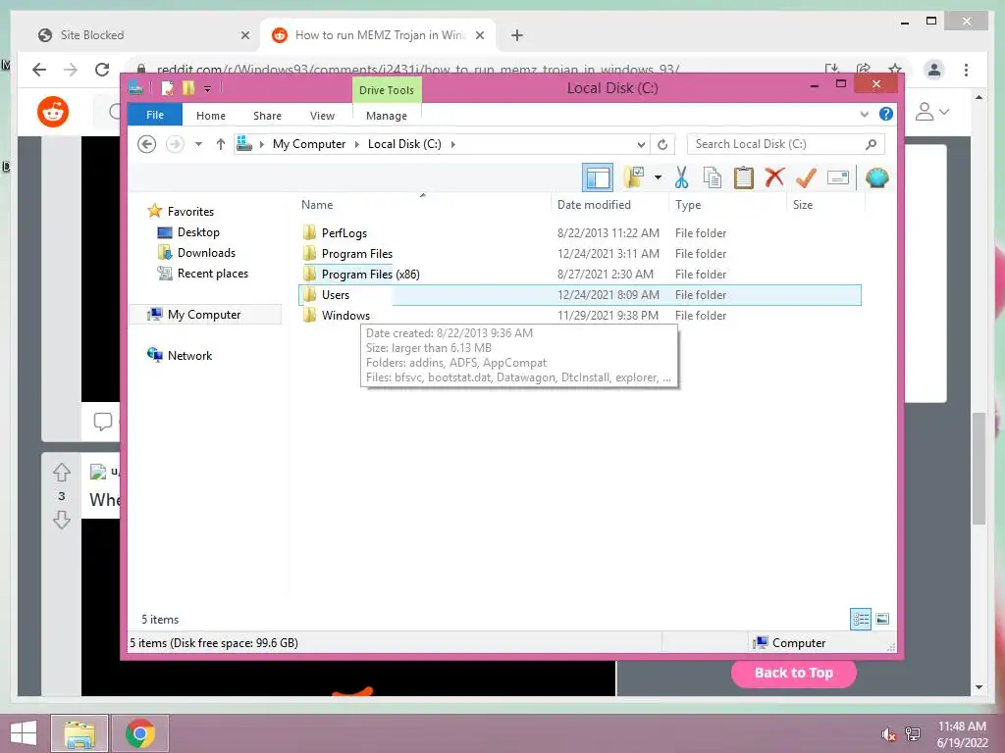1005x753 pixels.
Task: Bookmark this page with the star
Action: point(895,69)
